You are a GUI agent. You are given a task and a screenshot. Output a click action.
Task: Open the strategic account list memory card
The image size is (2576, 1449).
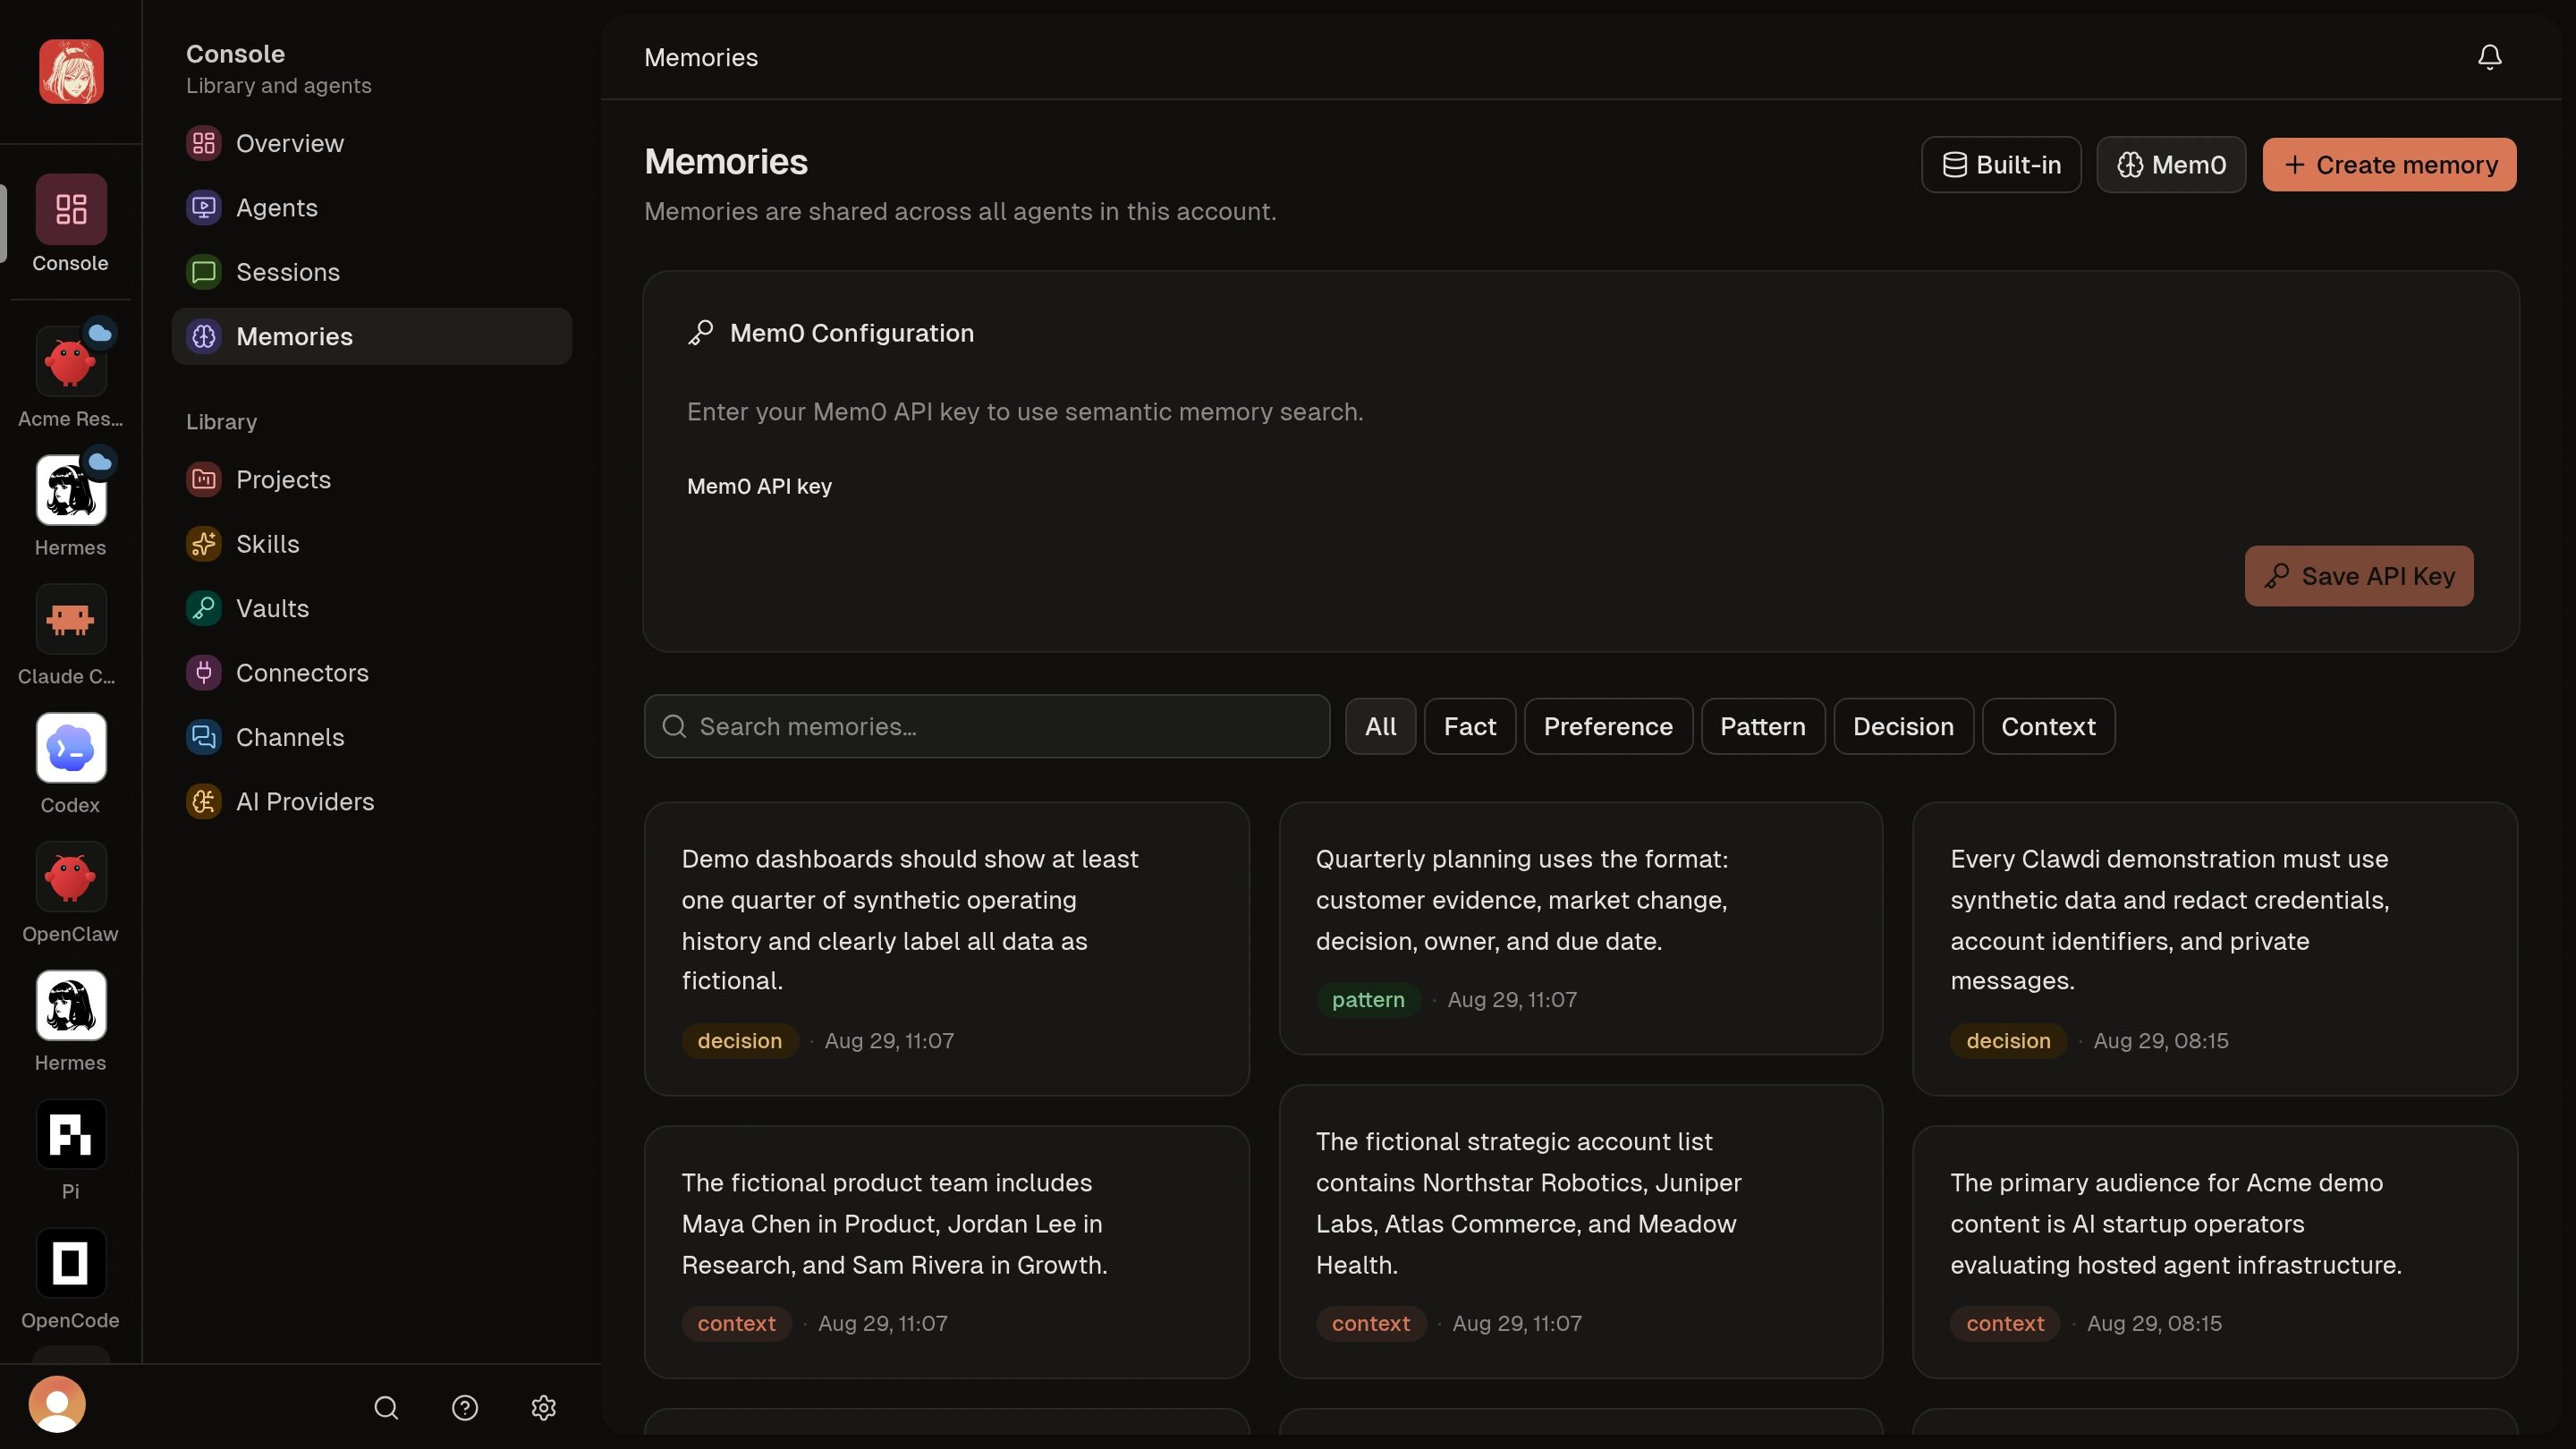click(x=1581, y=1232)
